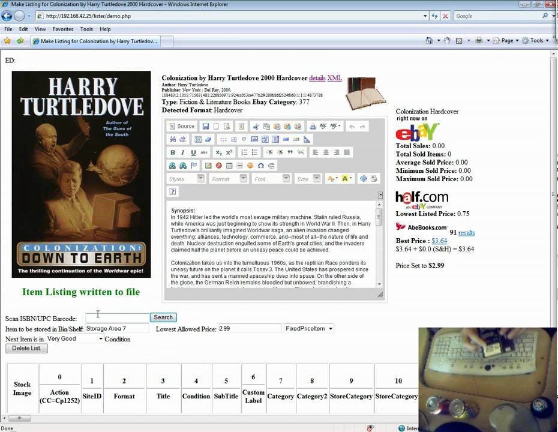
Task: Click the details link beside title
Action: (317, 78)
